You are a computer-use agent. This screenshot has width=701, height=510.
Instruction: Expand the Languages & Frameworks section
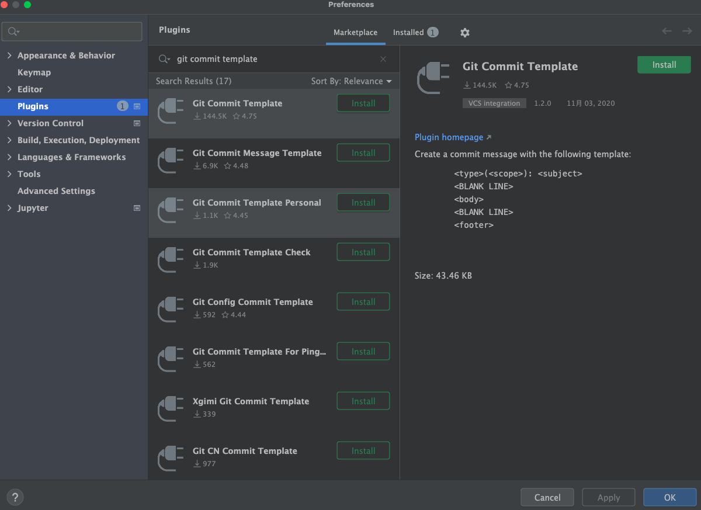pyautogui.click(x=9, y=157)
